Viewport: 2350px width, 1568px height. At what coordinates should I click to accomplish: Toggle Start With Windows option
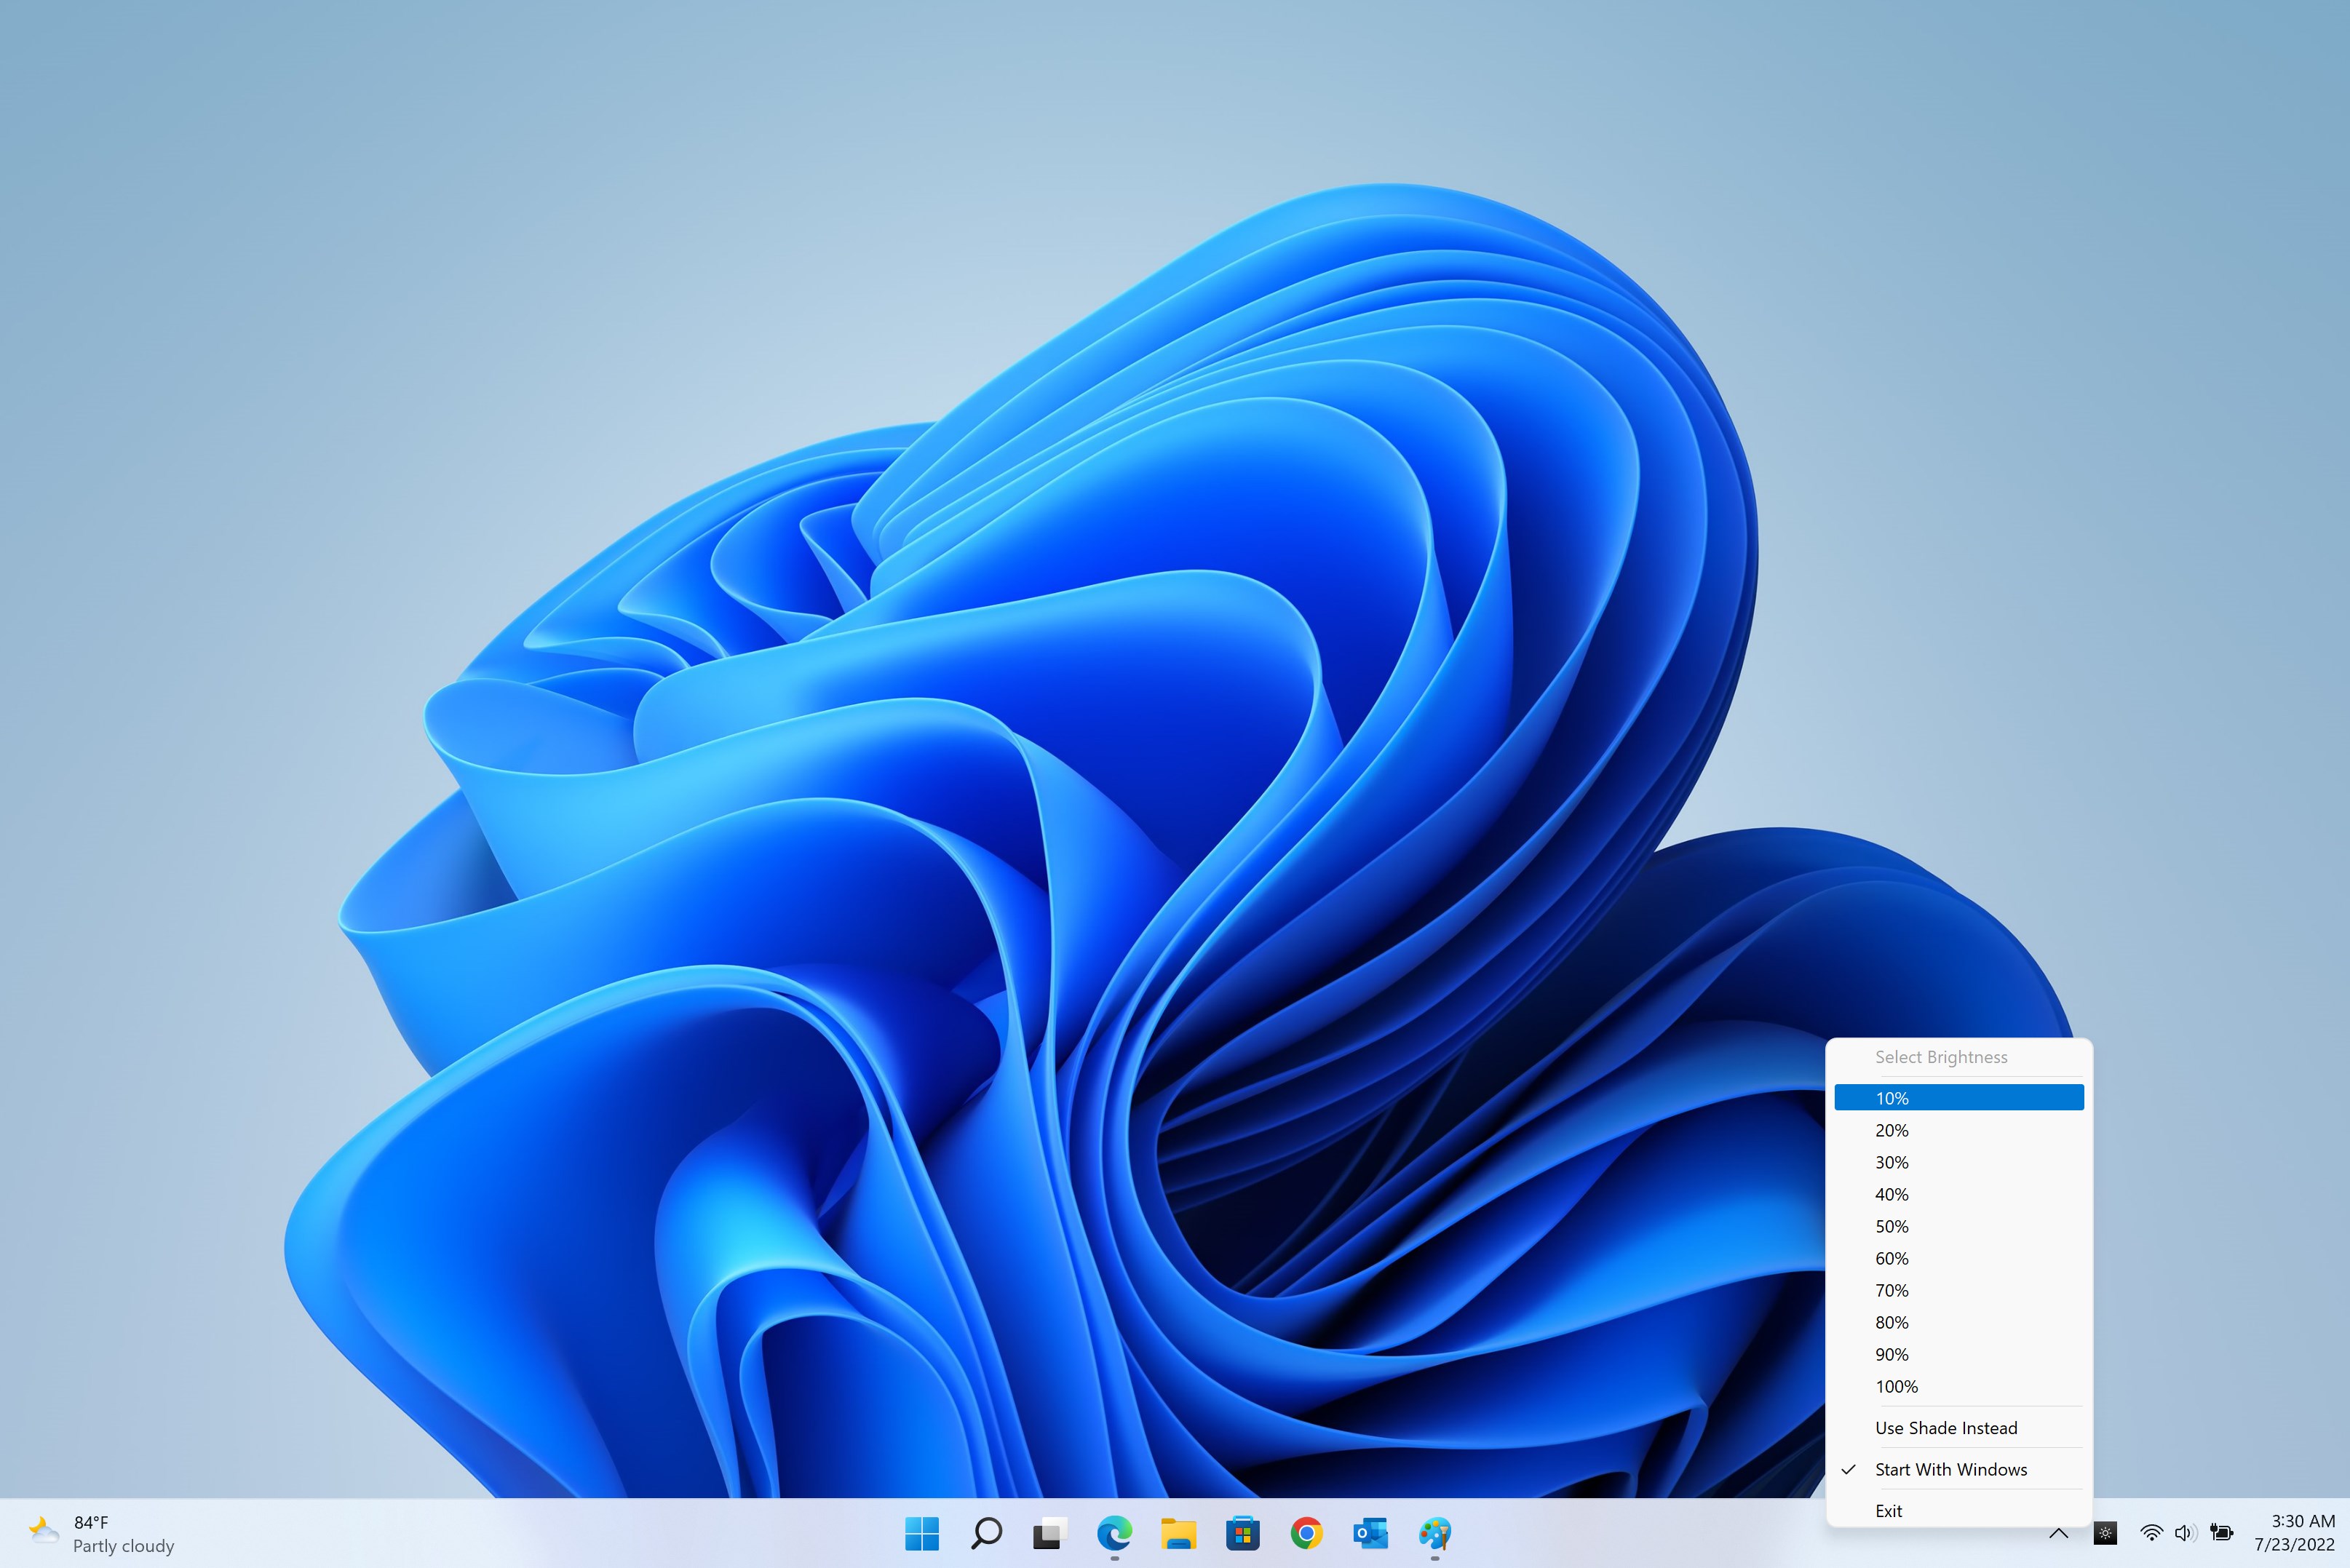click(x=1950, y=1469)
